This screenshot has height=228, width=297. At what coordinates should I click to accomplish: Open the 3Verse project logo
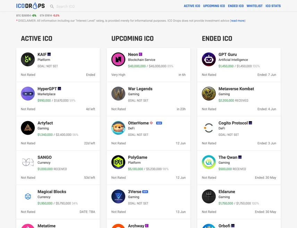pyautogui.click(x=118, y=196)
